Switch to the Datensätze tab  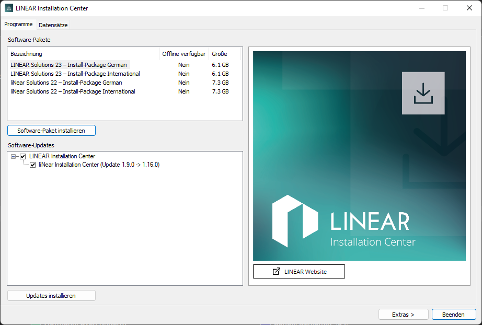click(53, 25)
